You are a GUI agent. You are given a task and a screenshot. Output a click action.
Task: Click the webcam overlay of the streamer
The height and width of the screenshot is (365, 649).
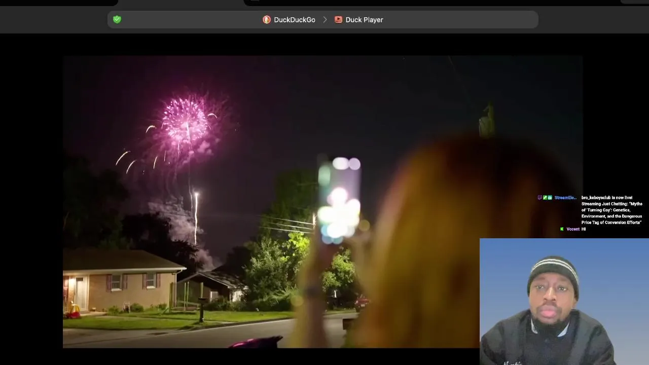coord(564,302)
